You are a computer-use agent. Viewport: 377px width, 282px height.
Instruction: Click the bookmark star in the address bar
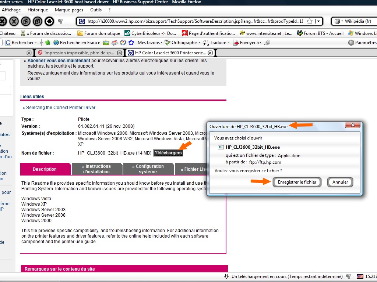(x=310, y=21)
